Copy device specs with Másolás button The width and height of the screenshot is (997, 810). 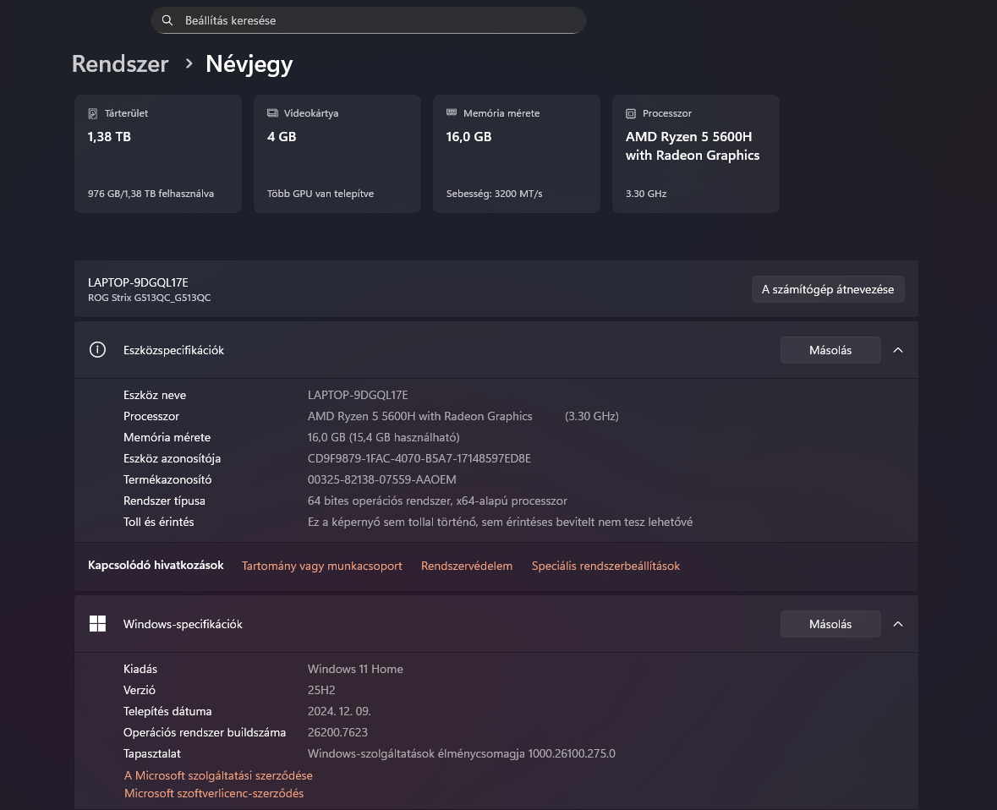coord(830,350)
